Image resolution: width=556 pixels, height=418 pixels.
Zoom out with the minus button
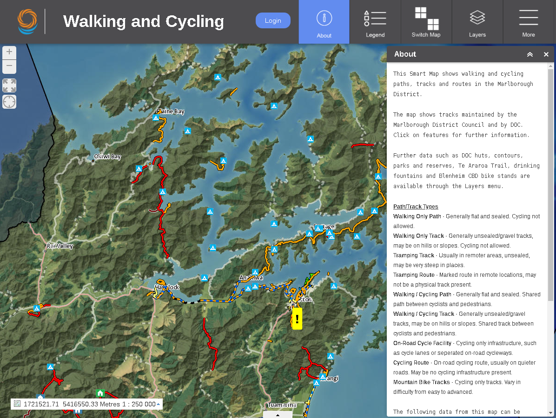pos(9,66)
